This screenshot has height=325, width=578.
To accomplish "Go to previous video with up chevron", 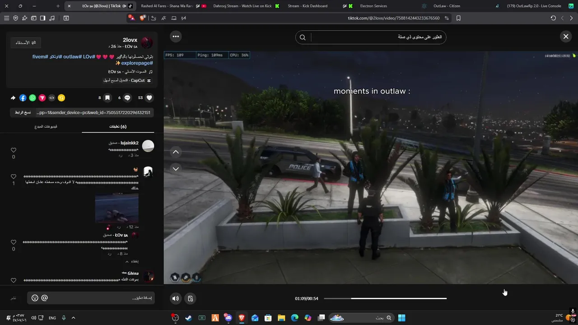I will 176,152.
